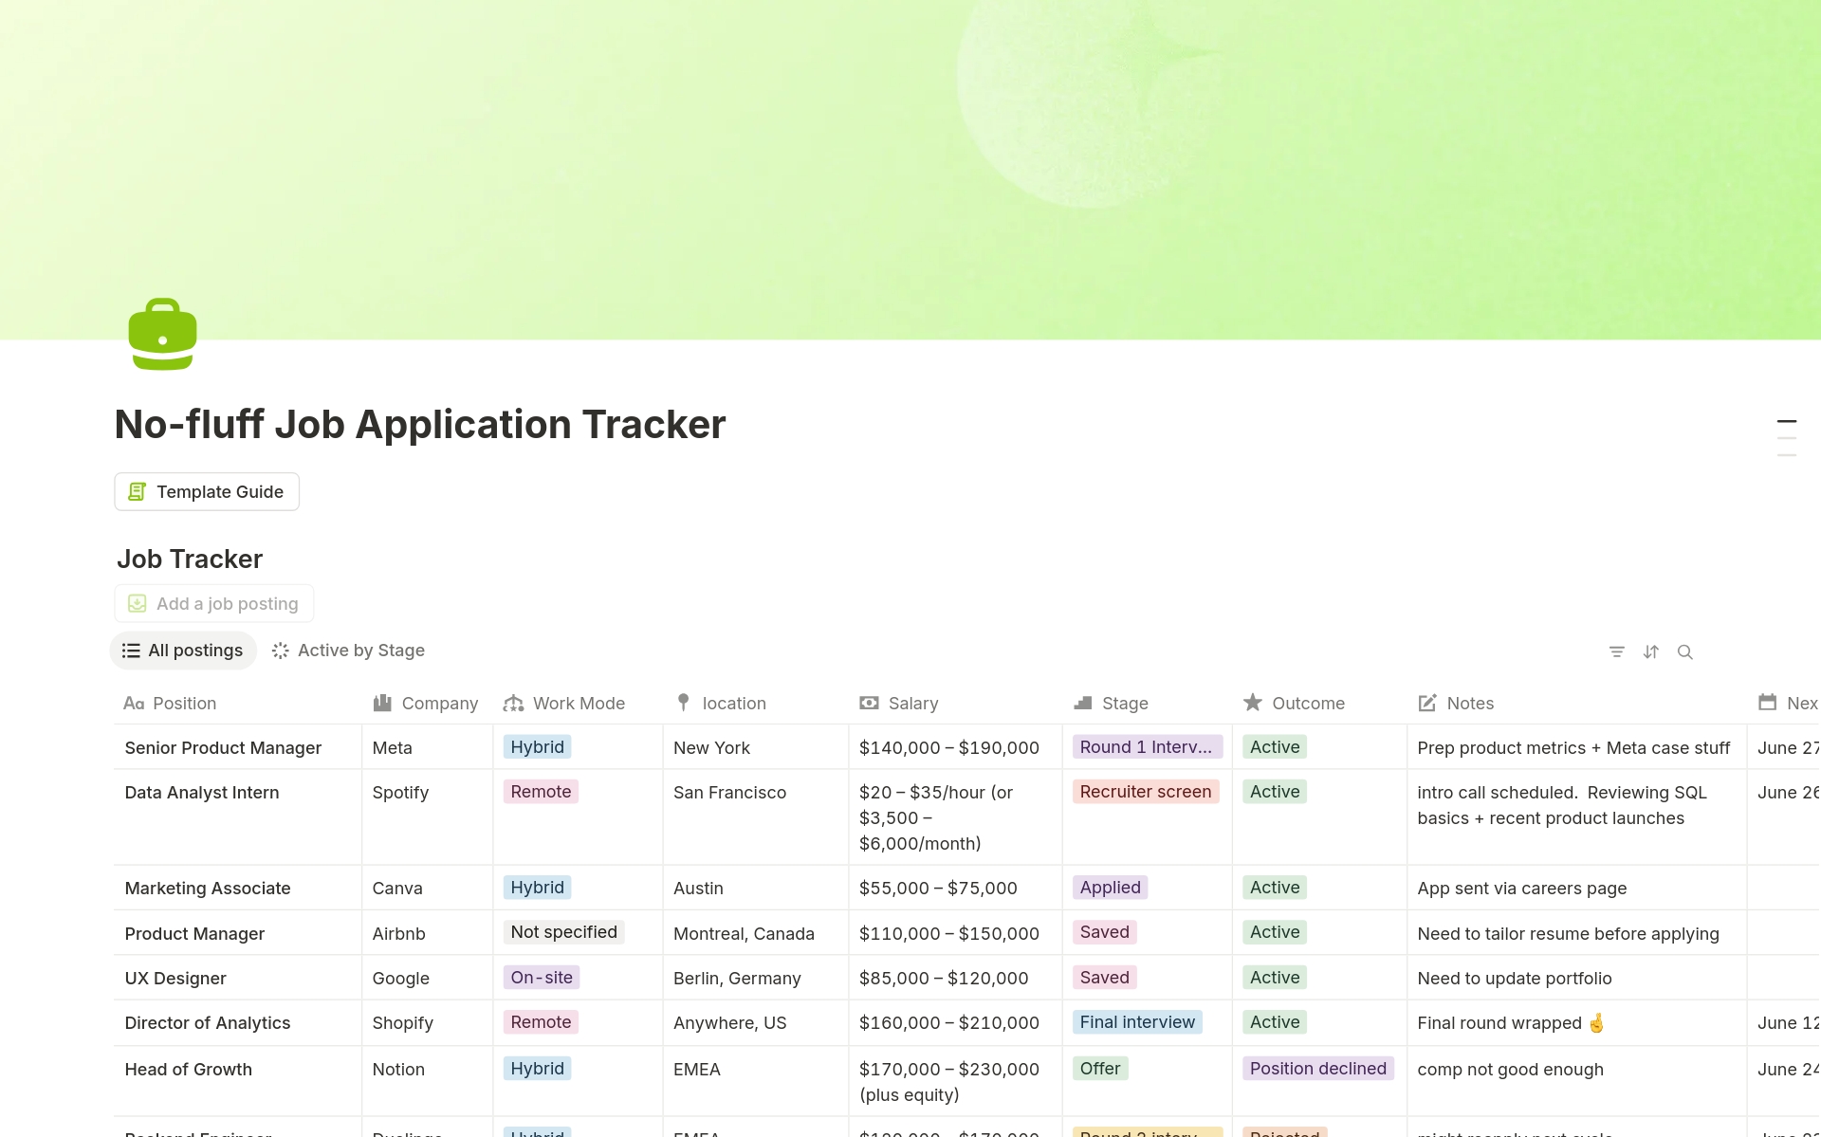Click the Template Guide scroll icon

138,491
